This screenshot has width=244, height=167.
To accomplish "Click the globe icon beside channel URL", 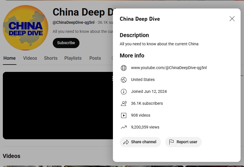I will click(124, 68).
